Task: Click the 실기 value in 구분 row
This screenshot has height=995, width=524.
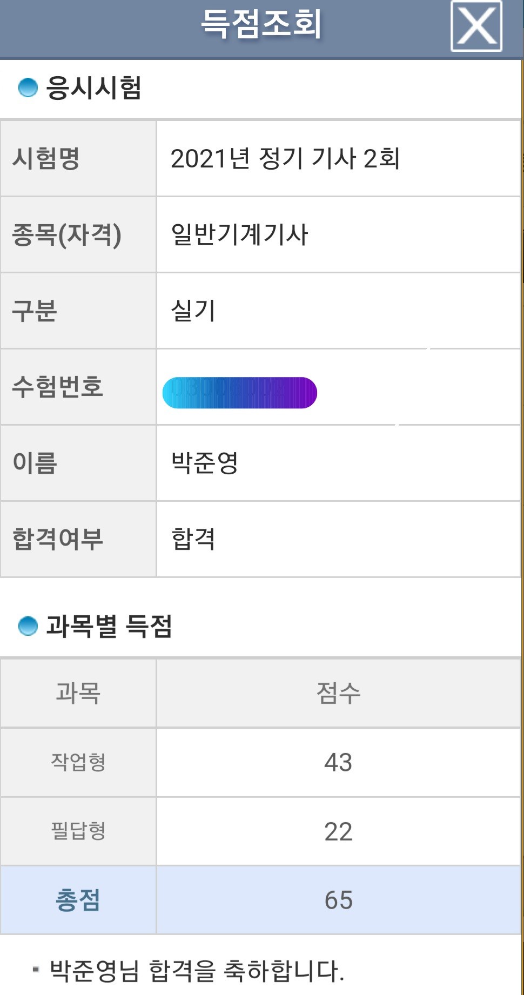Action: pyautogui.click(x=193, y=311)
